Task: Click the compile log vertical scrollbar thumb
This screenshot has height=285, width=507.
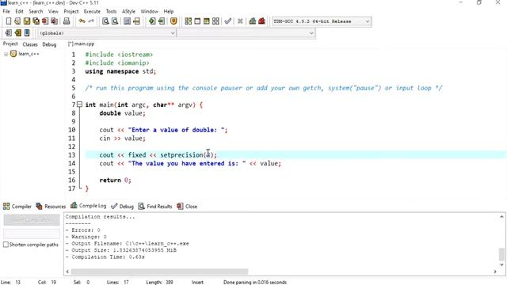Action: coord(501,254)
